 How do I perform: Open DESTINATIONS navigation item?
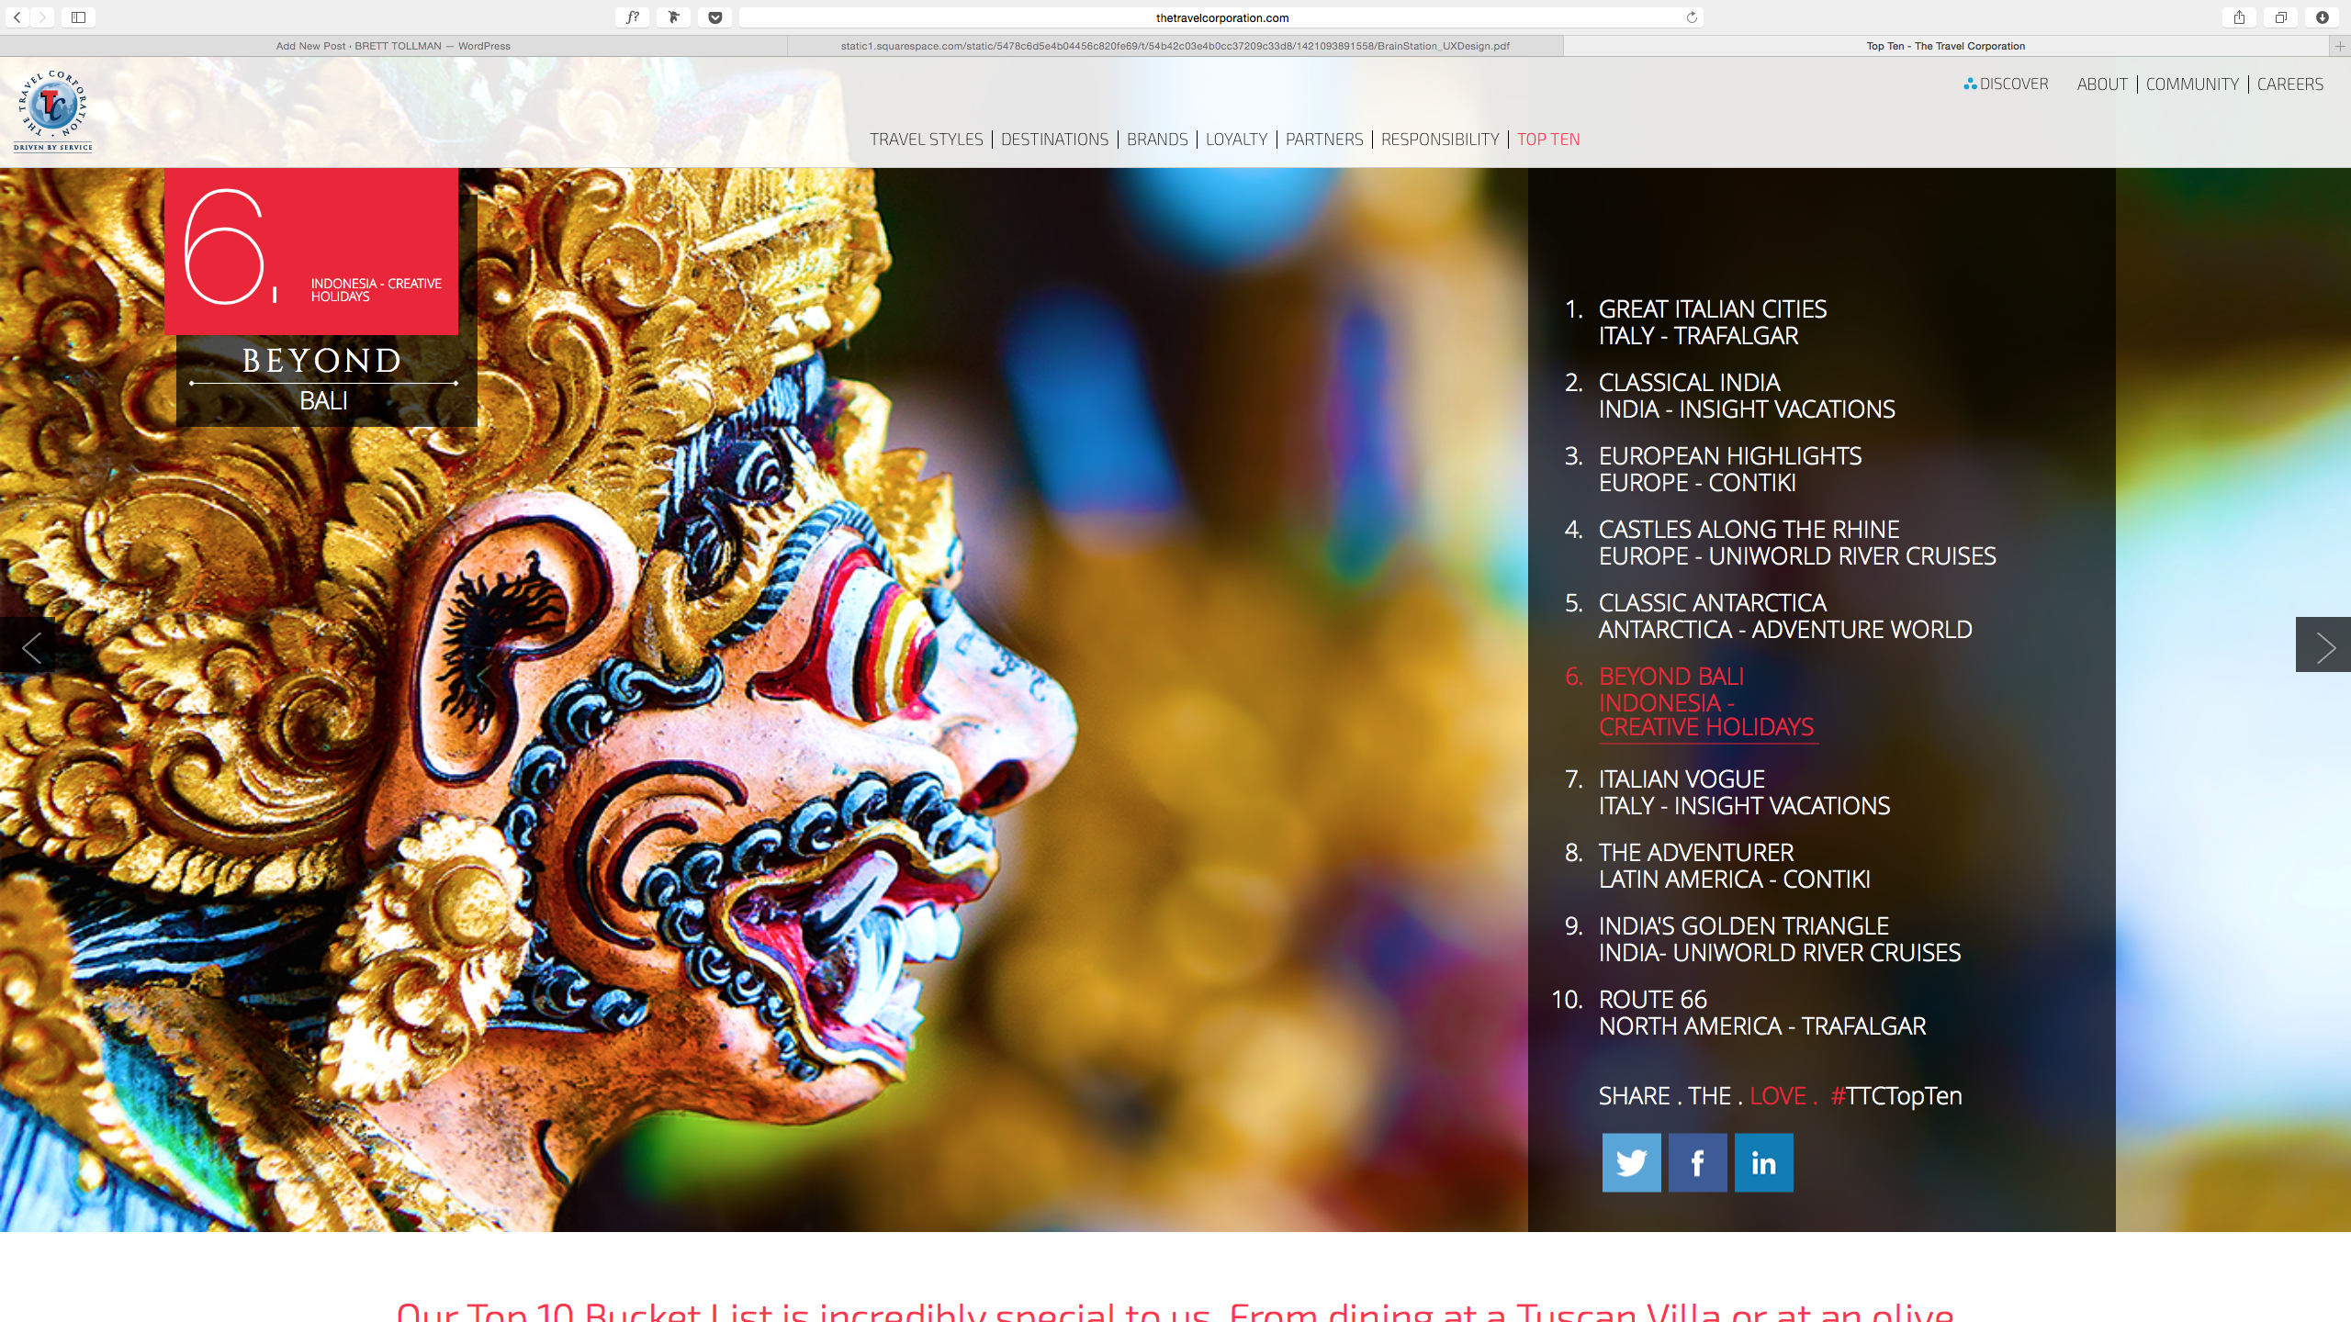point(1054,140)
